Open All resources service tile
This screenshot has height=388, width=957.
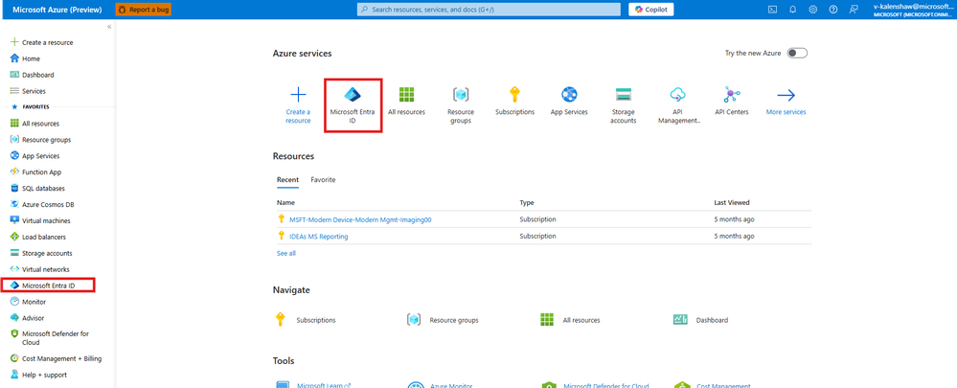(x=406, y=102)
